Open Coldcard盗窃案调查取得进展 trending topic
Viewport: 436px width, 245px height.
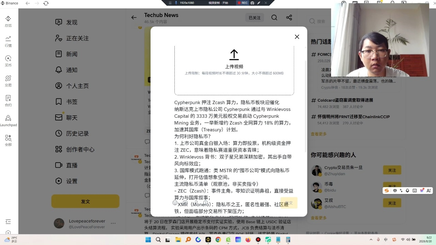click(x=345, y=100)
